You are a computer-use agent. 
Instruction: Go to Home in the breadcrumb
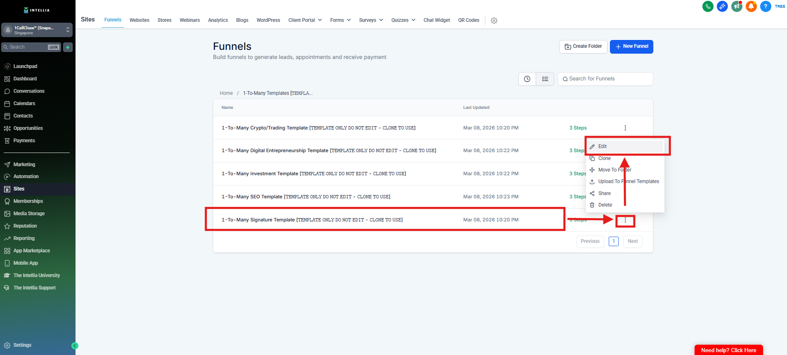click(226, 93)
